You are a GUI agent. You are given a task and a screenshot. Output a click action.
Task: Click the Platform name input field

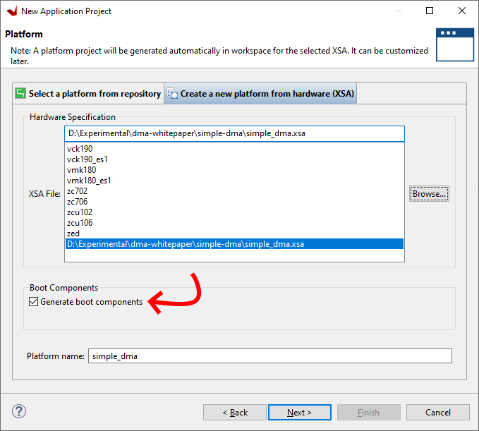click(270, 356)
